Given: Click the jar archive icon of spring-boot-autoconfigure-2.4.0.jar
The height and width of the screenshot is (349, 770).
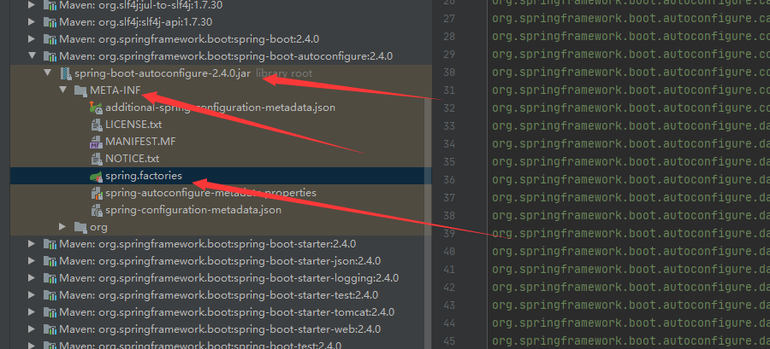Looking at the screenshot, I should pyautogui.click(x=65, y=73).
